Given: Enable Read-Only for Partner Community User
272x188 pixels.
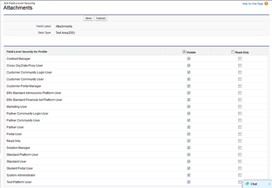Looking at the screenshot, I should (x=240, y=120).
